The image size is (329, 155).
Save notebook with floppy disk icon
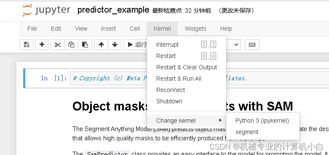click(x=27, y=45)
